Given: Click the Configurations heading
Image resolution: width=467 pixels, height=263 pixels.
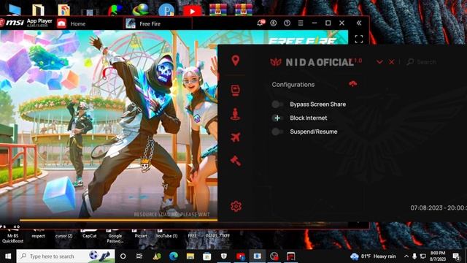Looking at the screenshot, I should click(x=293, y=85).
